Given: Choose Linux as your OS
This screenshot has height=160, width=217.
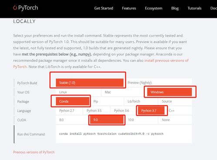Looking at the screenshot, I should pos(78,92).
